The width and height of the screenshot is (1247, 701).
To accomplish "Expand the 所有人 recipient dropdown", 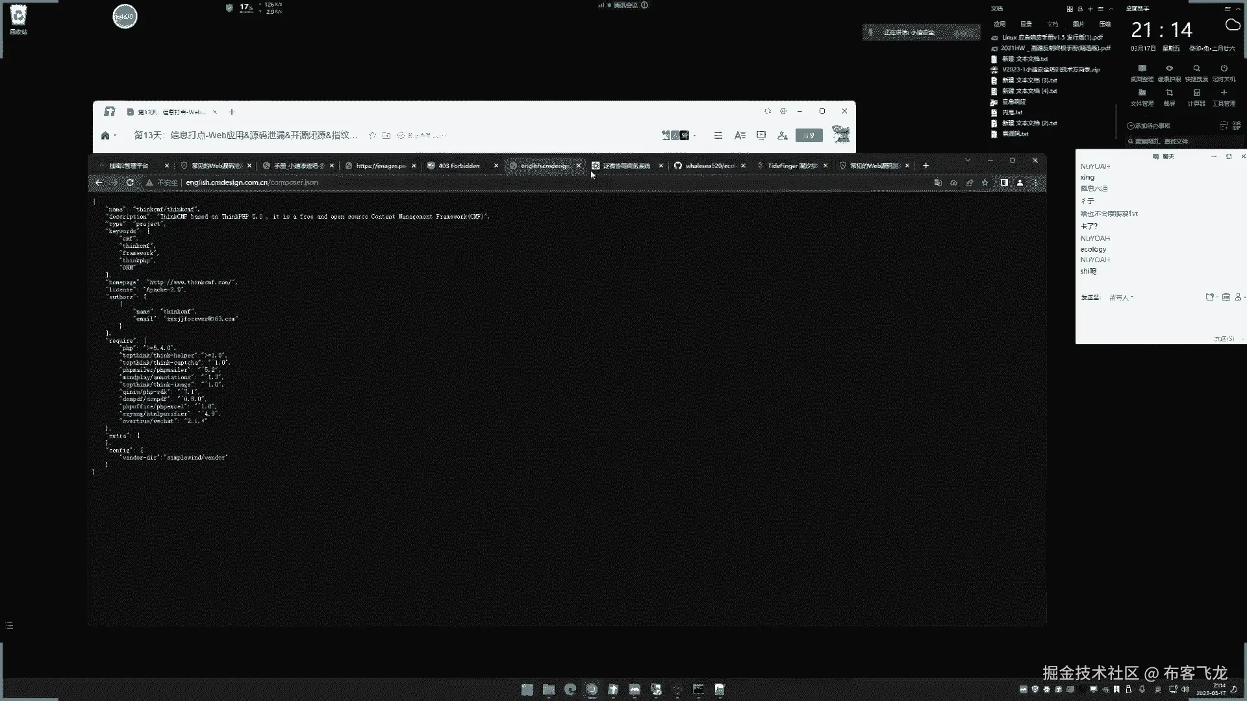I will pos(1122,297).
